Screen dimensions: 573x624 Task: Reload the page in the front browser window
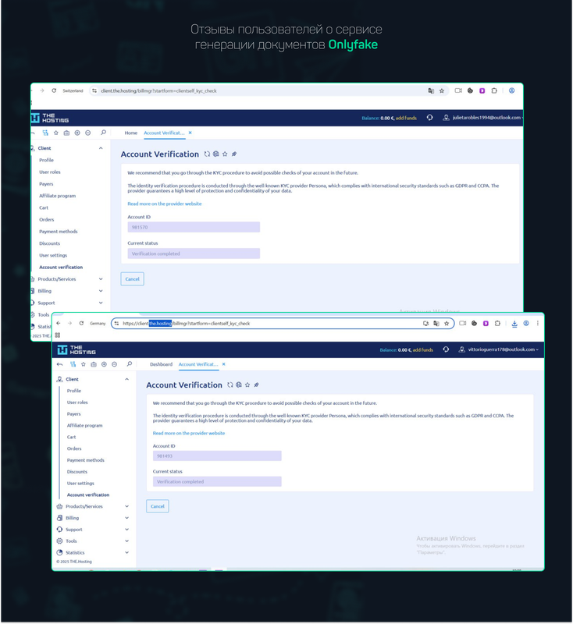tap(80, 323)
